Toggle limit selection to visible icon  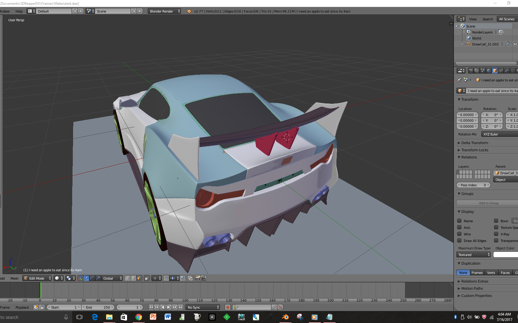coord(147,278)
